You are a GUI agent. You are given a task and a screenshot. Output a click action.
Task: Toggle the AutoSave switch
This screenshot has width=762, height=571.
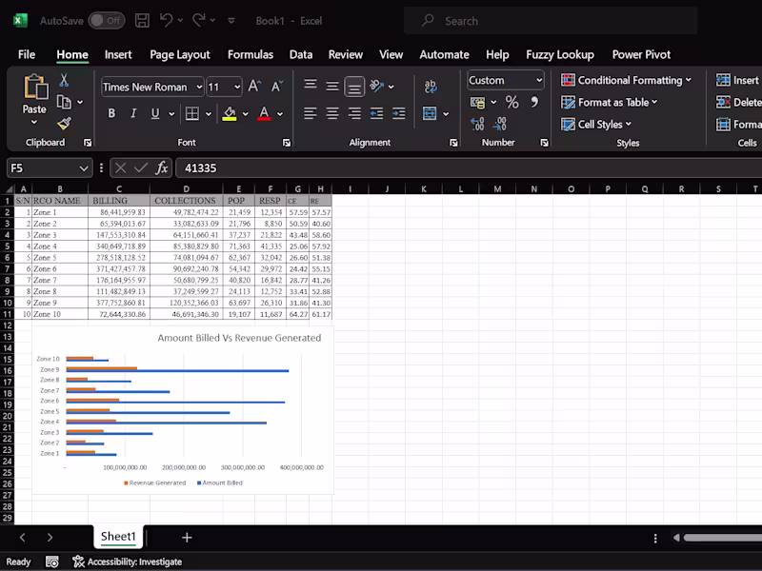[107, 20]
